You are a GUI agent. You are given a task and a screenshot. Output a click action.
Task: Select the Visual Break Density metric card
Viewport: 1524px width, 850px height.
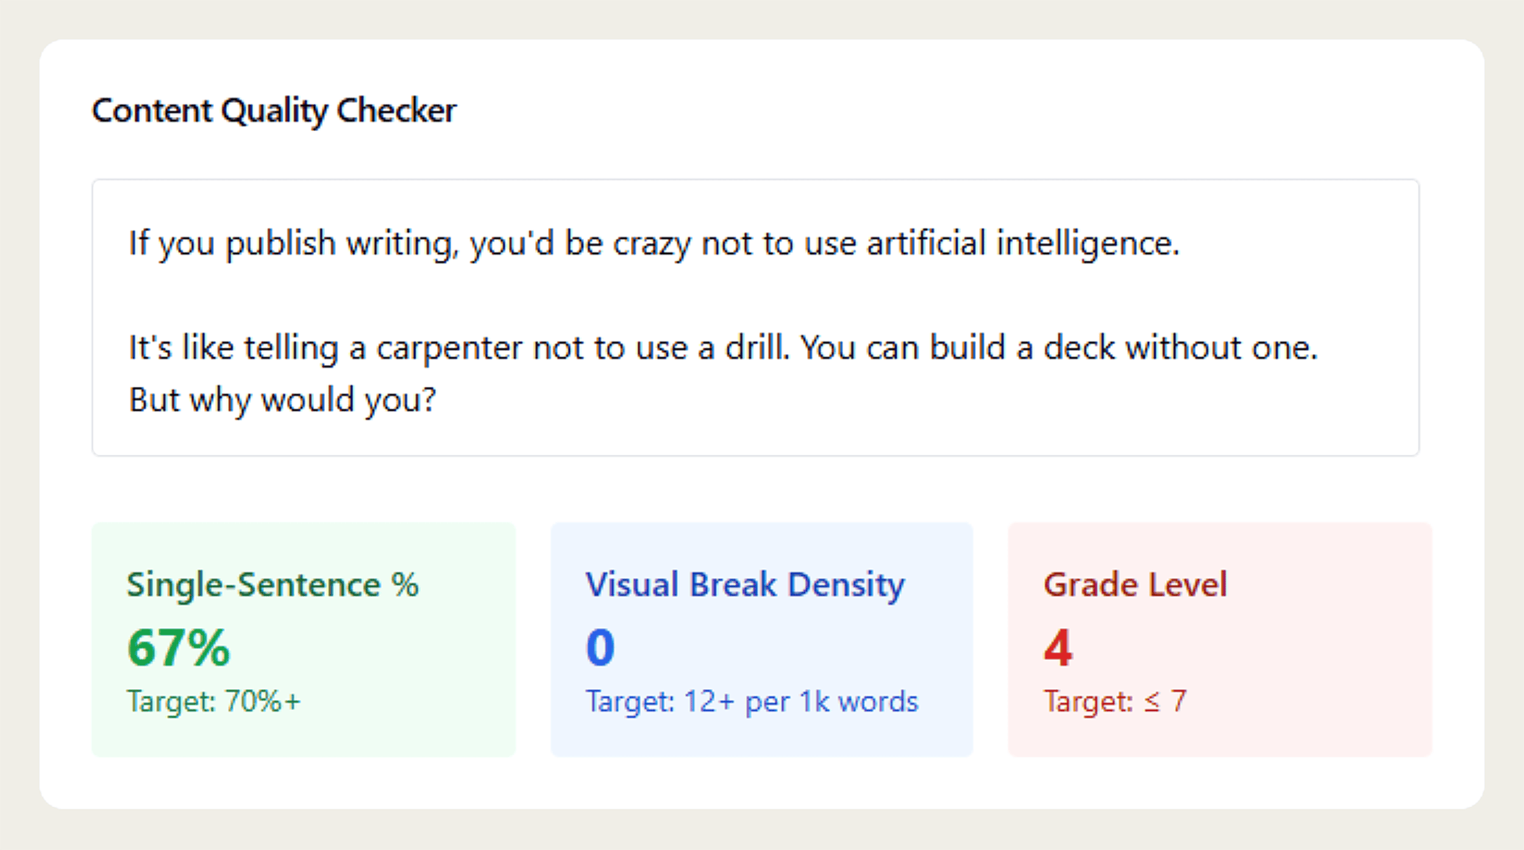[x=761, y=638]
